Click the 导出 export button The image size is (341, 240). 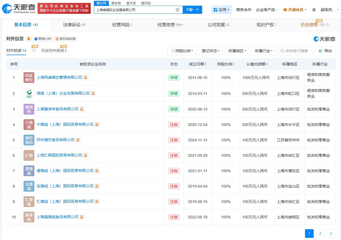[325, 51]
